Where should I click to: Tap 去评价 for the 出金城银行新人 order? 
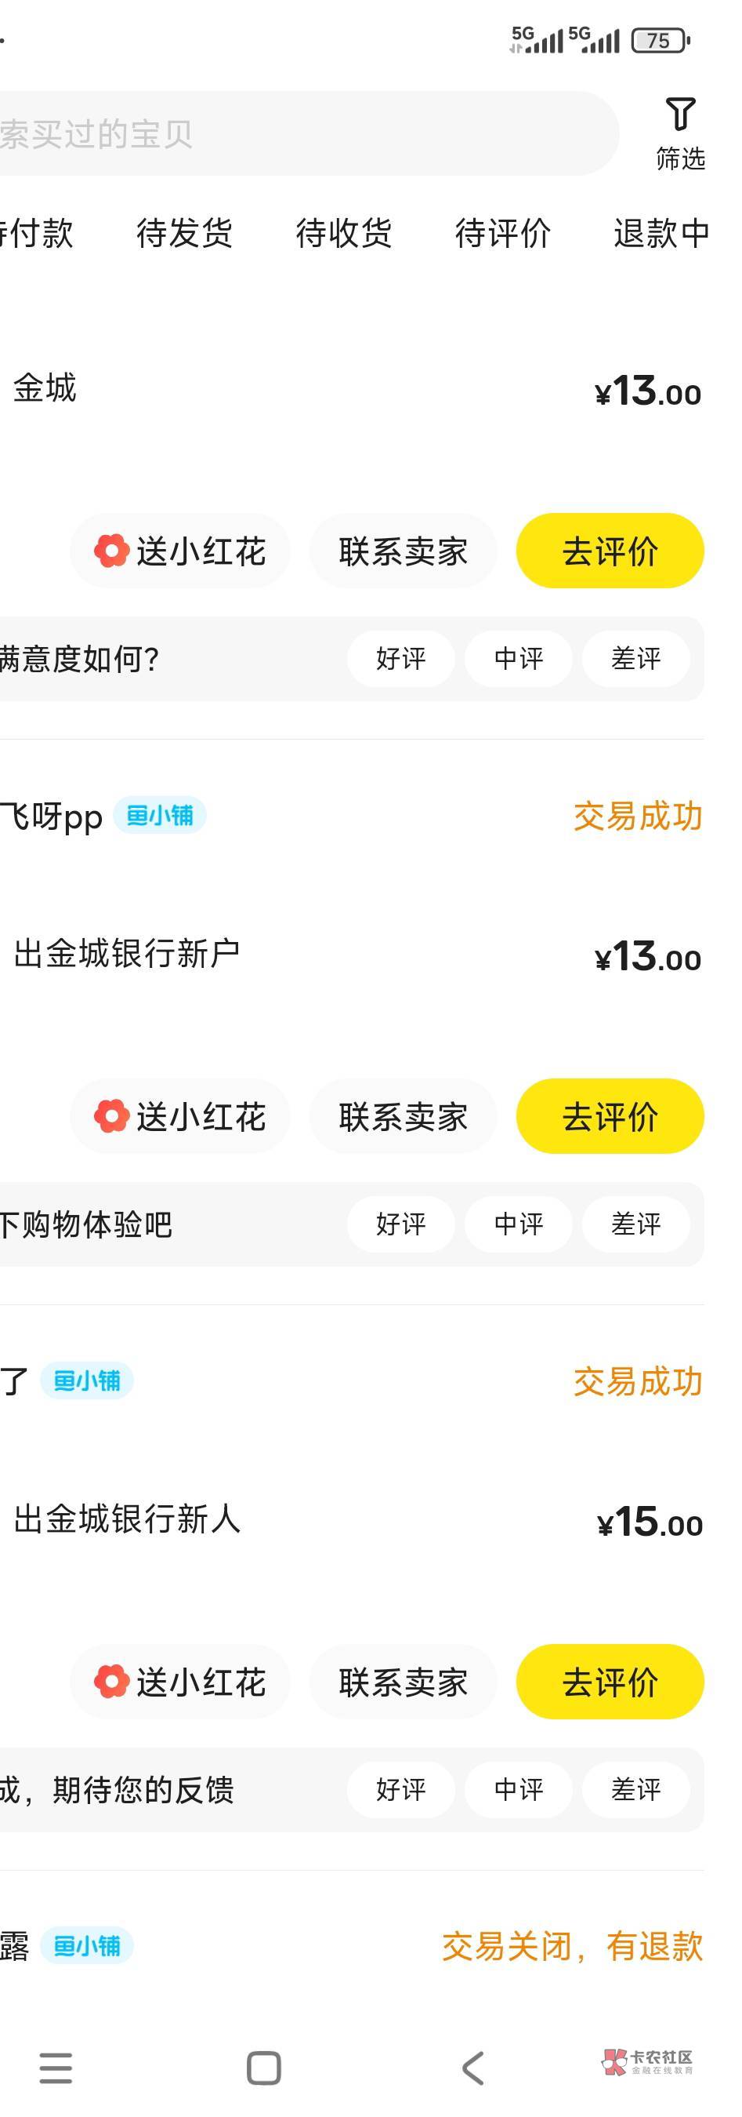pos(610,1682)
